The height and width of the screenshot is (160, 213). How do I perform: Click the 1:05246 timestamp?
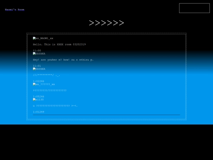click(x=39, y=97)
